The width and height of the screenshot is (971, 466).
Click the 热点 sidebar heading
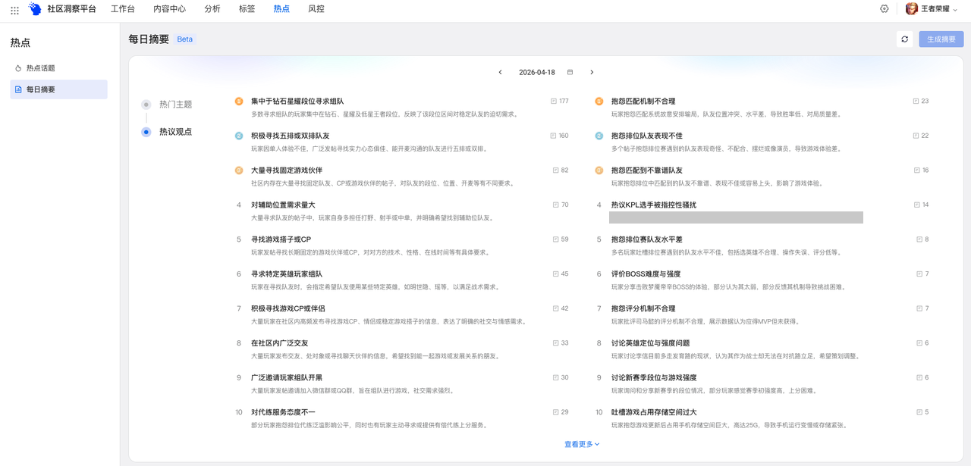tap(20, 43)
